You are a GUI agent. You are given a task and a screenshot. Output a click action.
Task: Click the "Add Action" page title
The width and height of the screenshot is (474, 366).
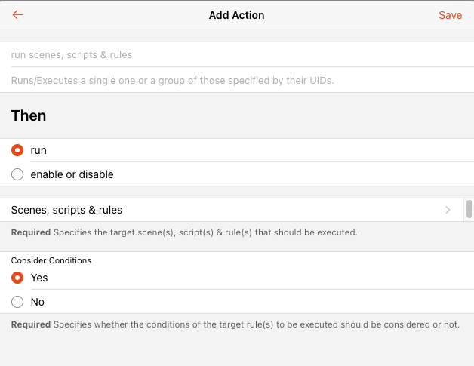click(236, 15)
